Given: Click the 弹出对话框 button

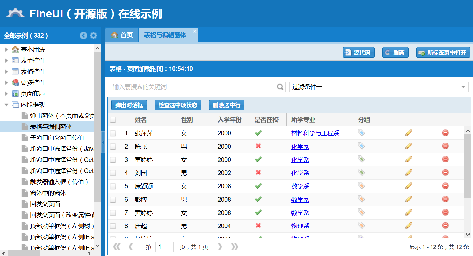Looking at the screenshot, I should click(129, 105).
